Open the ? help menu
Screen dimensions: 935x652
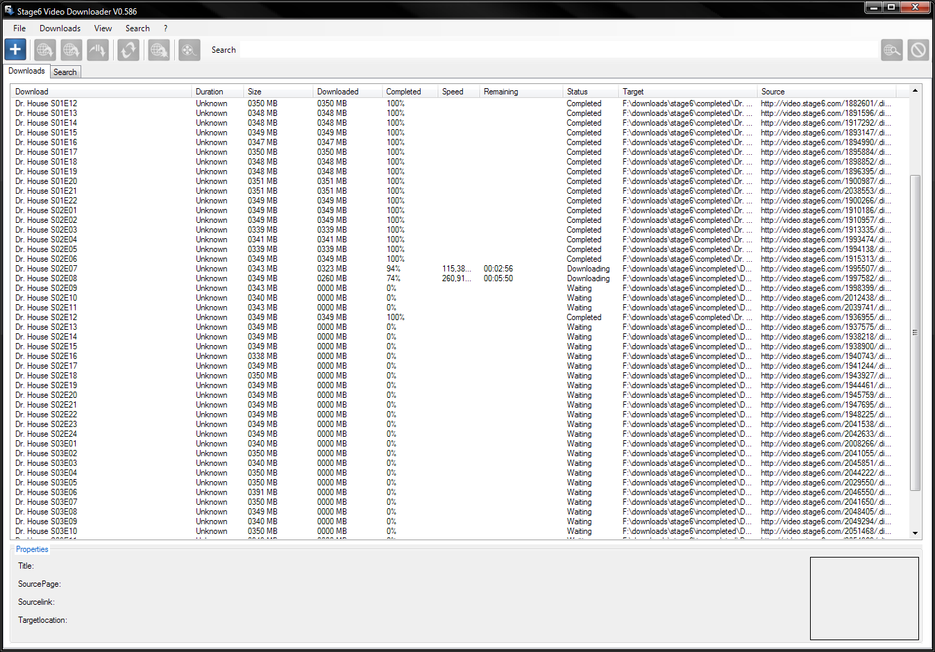[x=165, y=28]
